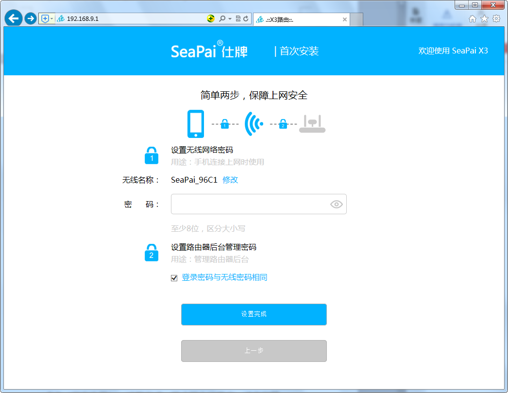
Task: Open the dropdown arrow next to the shield icon
Action: [52, 19]
